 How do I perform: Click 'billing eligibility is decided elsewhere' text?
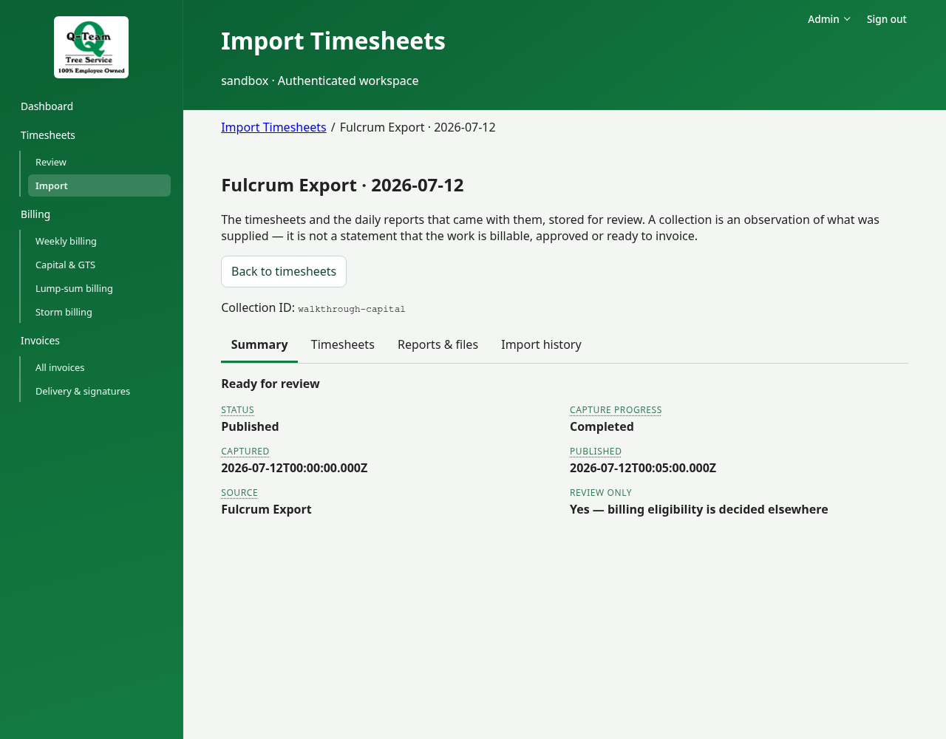(x=718, y=509)
